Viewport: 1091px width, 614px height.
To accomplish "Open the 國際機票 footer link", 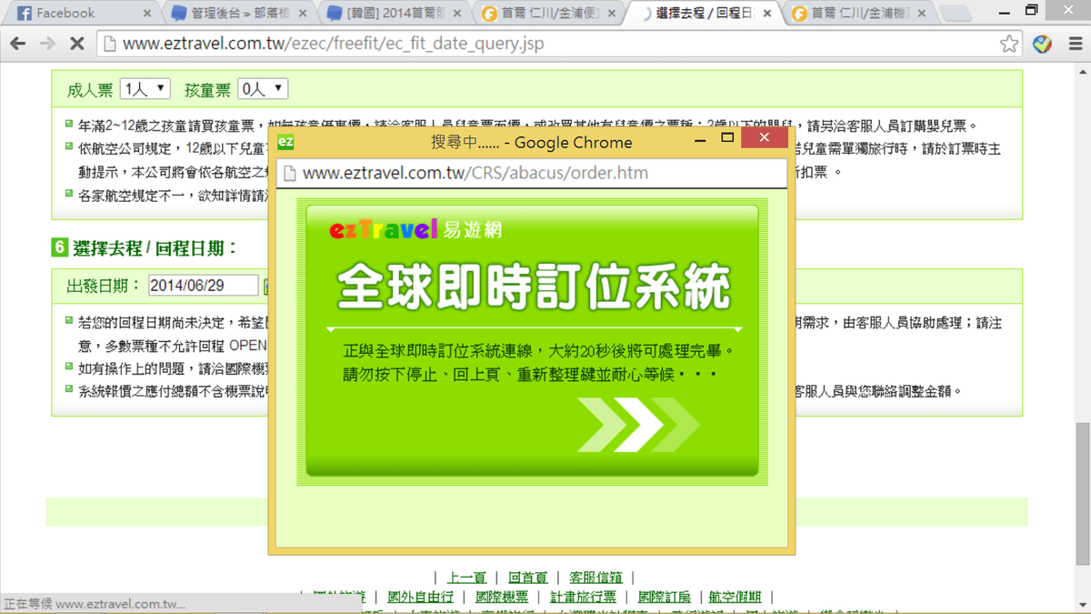I will tap(501, 597).
